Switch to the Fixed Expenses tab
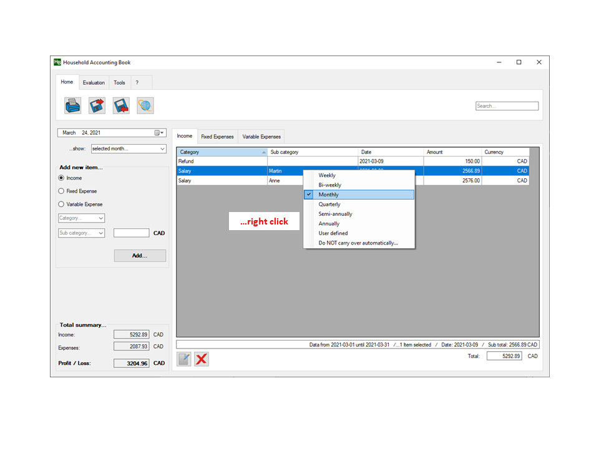 [217, 137]
